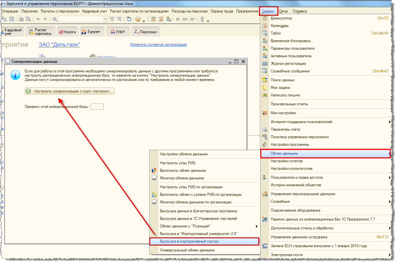Viewport: 395px width, 262px height.
Task: Expand the Дополнительные отчеты и обработки submenu
Action: click(389, 228)
